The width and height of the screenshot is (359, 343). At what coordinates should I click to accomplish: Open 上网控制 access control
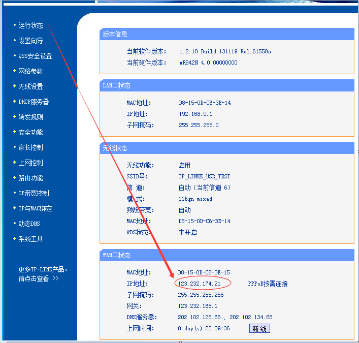coord(30,163)
